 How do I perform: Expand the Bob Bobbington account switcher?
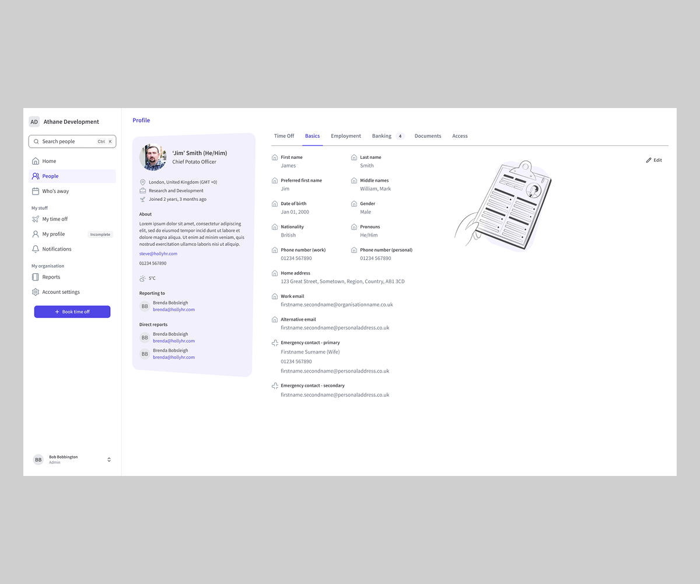click(x=109, y=460)
